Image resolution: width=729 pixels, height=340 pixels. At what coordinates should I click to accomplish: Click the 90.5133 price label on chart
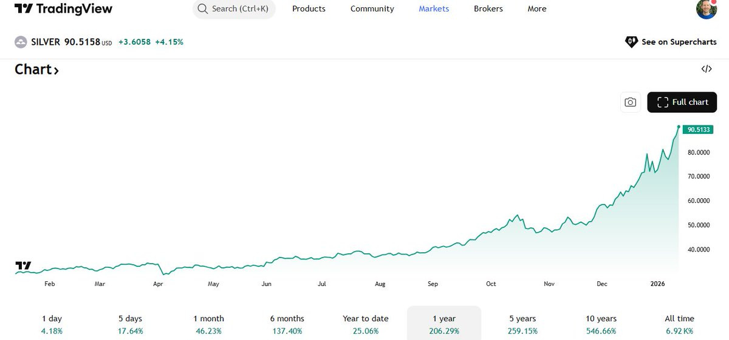pos(697,130)
